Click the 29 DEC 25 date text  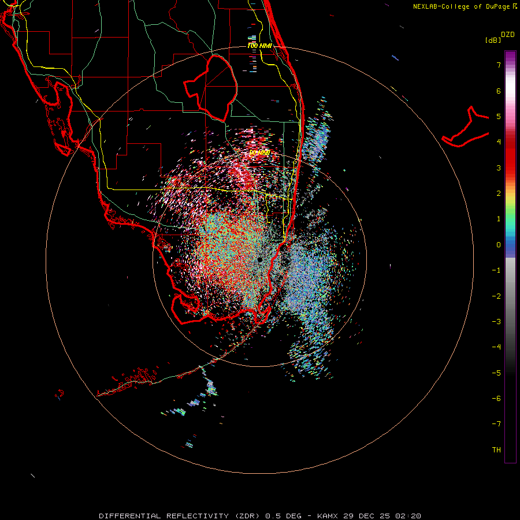pyautogui.click(x=367, y=516)
